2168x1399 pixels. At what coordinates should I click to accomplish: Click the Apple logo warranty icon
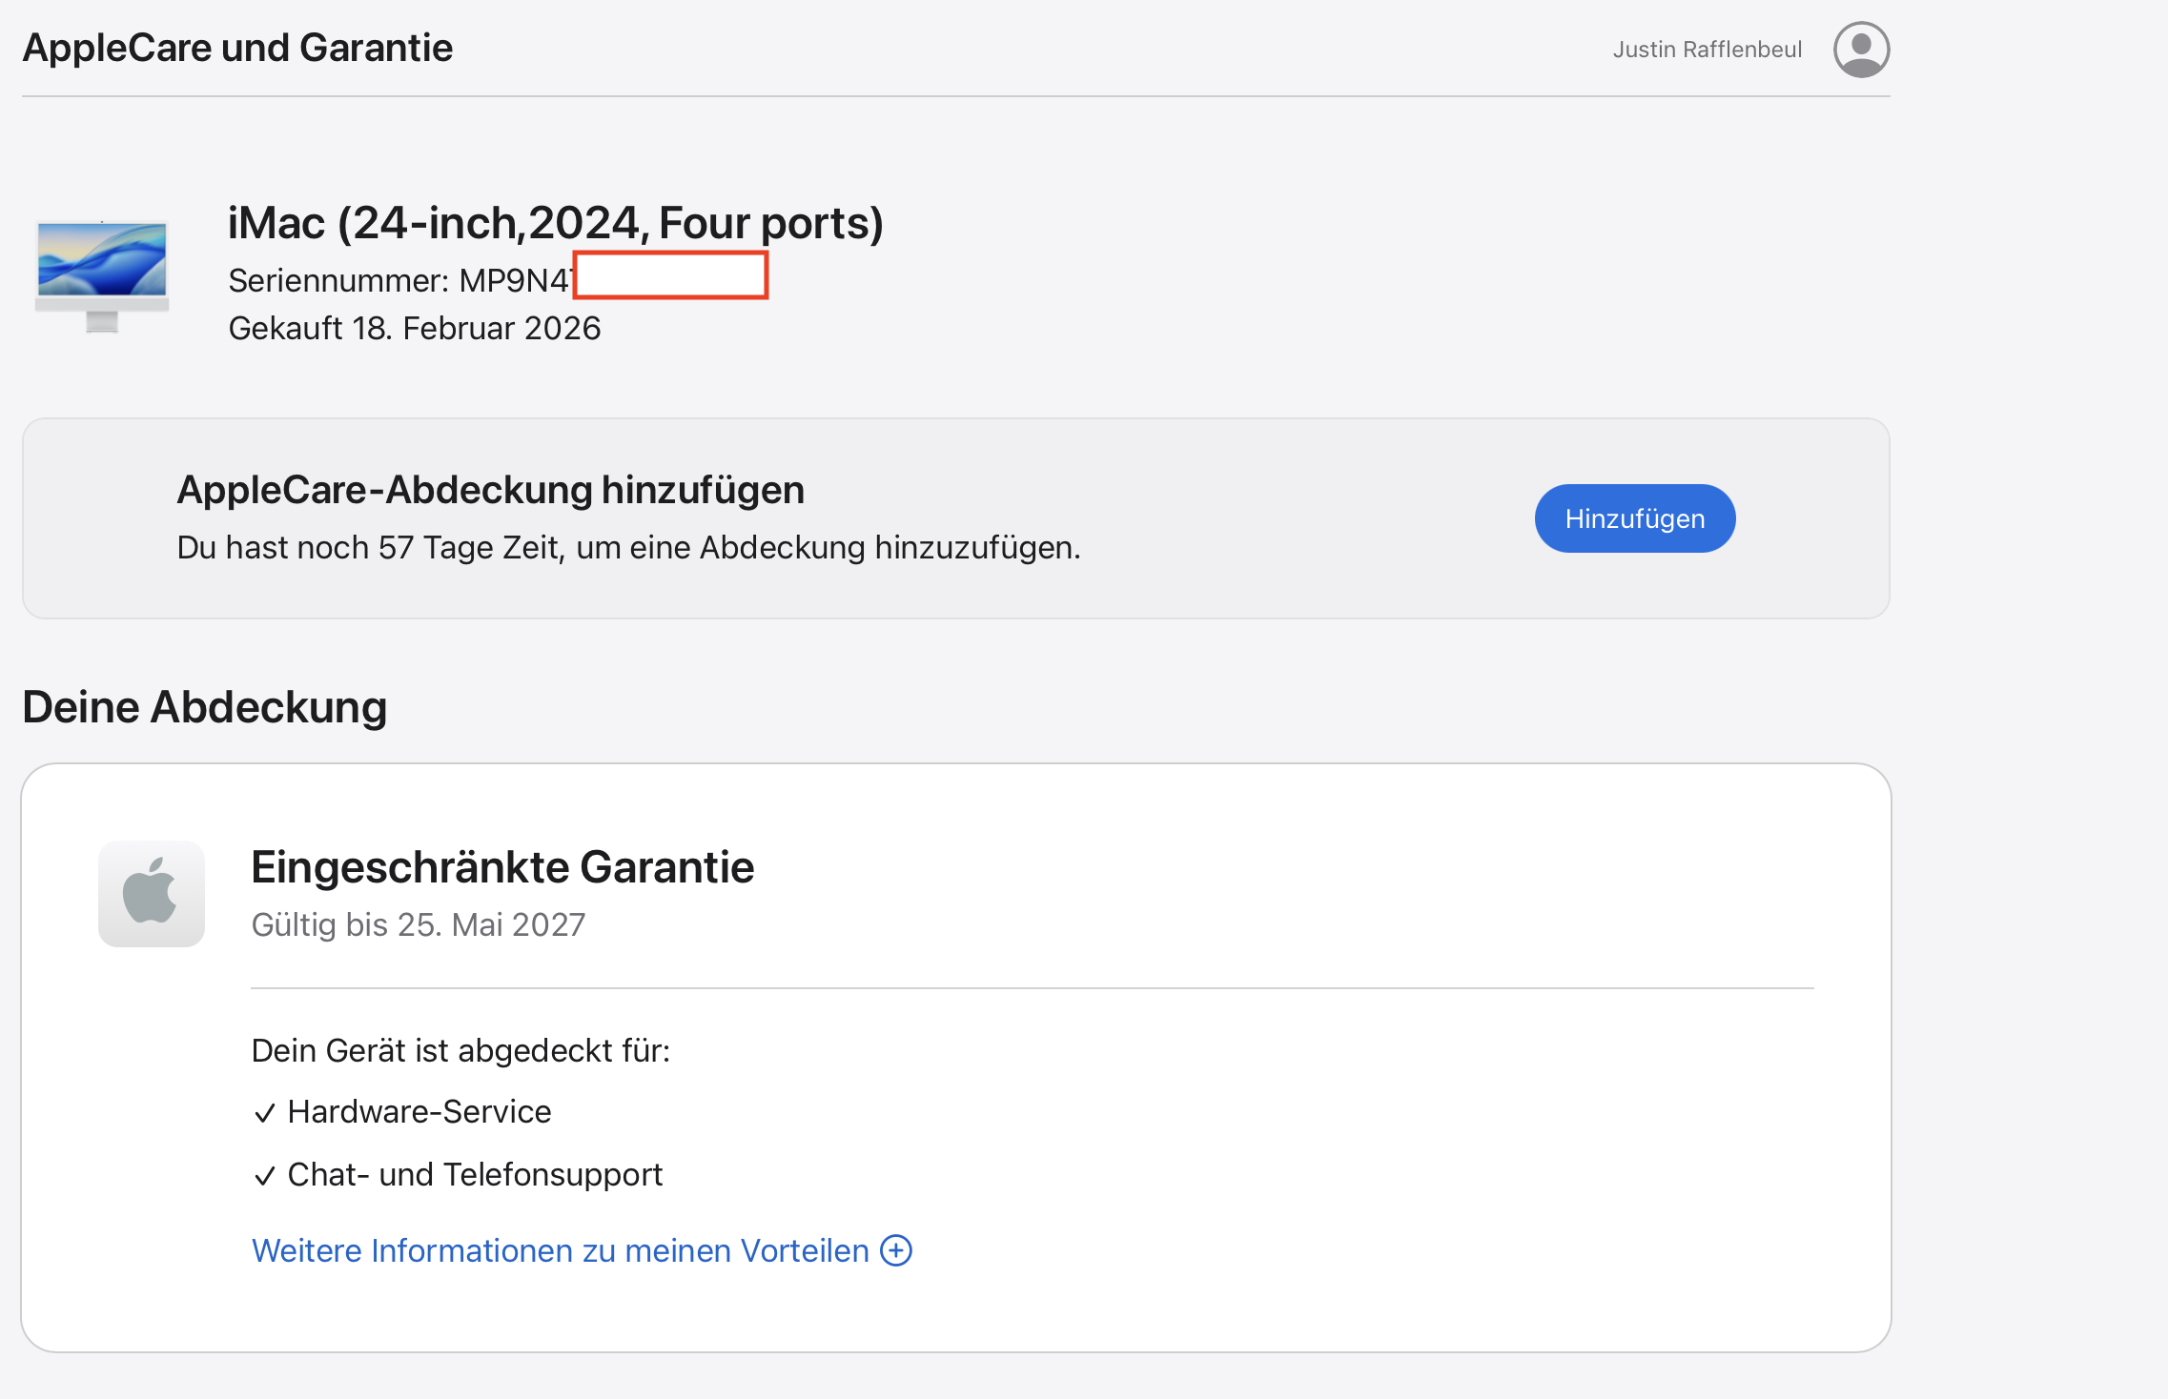click(152, 893)
